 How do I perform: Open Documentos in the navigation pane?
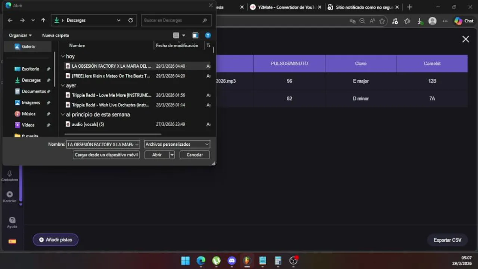34,92
